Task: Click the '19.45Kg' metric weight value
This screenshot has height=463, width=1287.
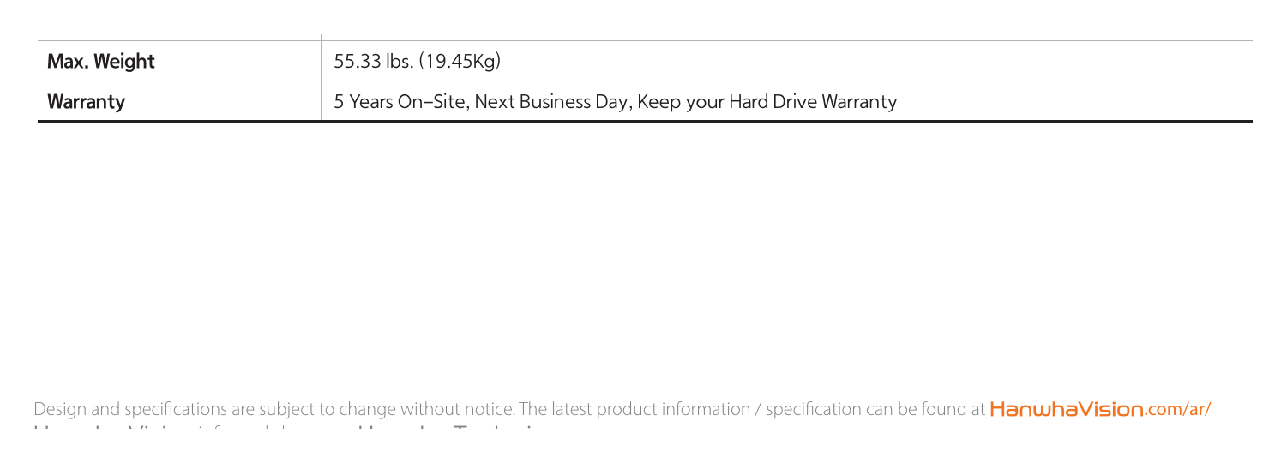Action: 460,62
